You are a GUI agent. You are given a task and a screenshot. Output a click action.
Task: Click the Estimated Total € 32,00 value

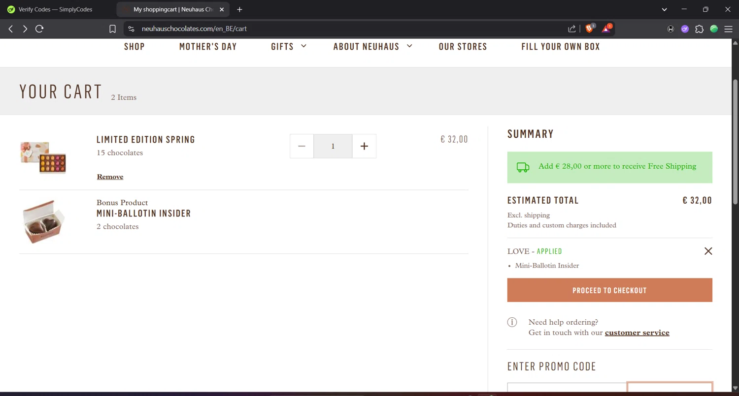[697, 201]
